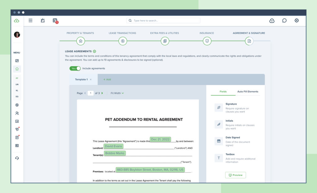317x193 pixels.
Task: Close the Template 1 tab
Action: [x=91, y=79]
